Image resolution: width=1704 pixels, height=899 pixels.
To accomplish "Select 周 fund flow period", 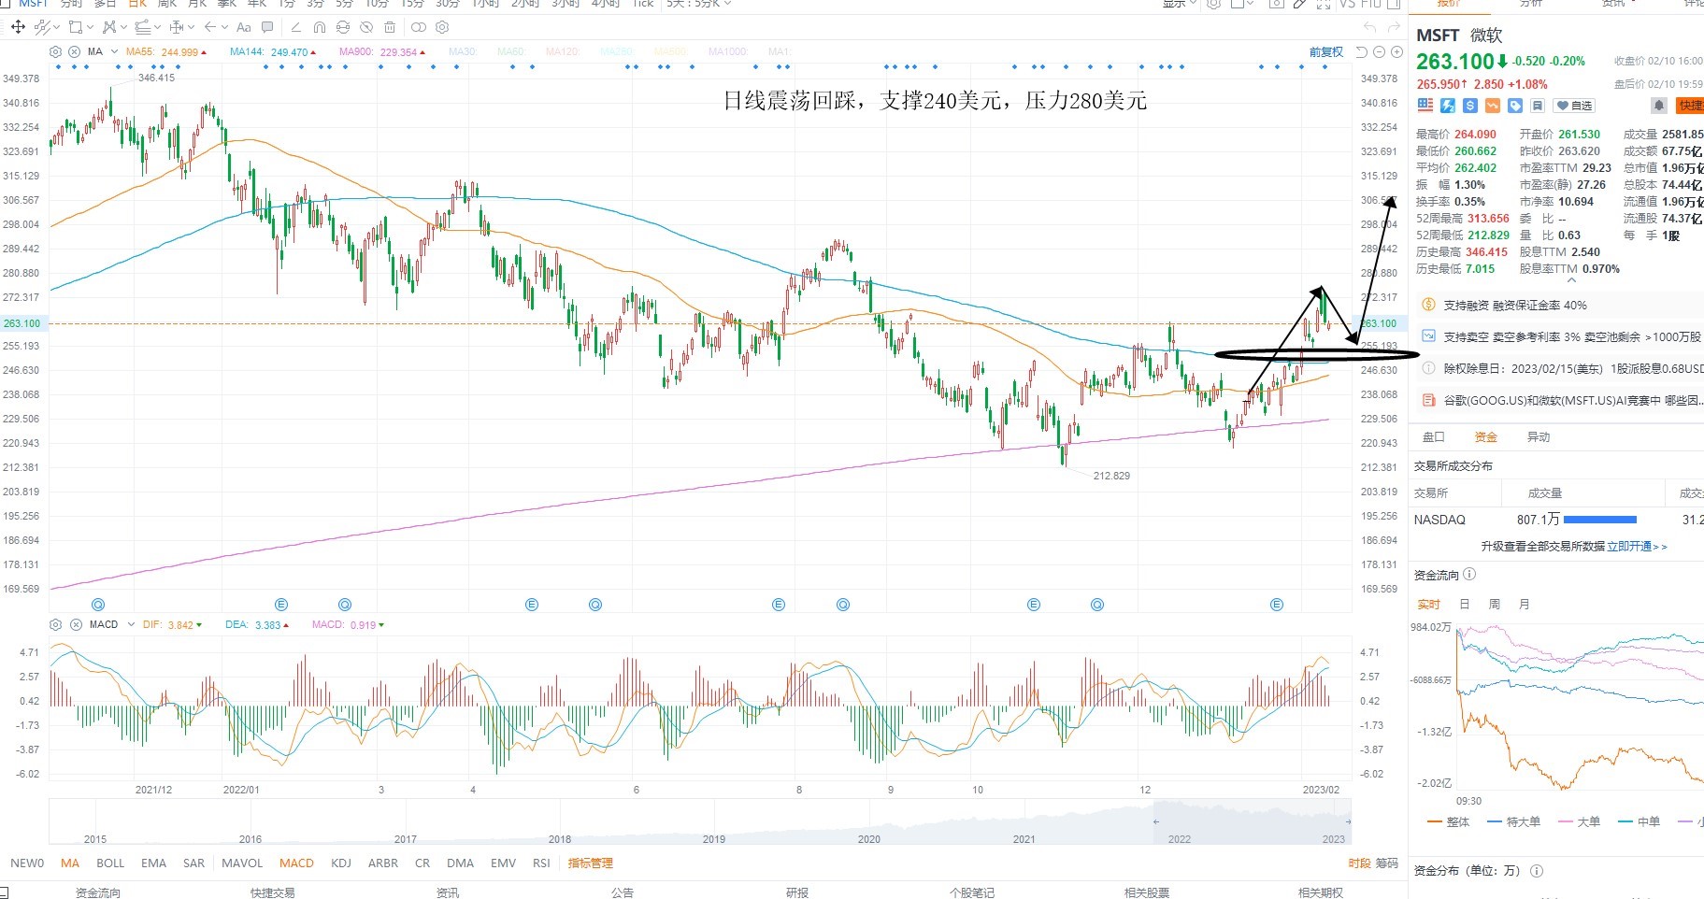I will point(1495,605).
